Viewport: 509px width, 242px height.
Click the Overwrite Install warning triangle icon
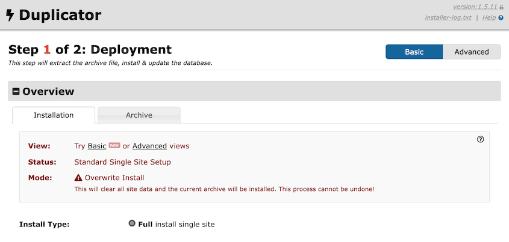point(78,178)
